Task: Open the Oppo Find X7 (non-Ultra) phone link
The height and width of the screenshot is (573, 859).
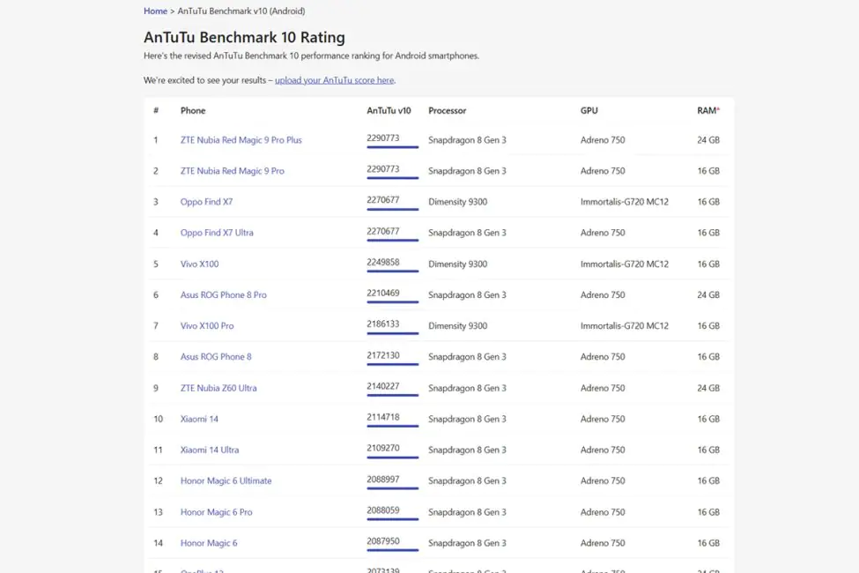Action: pos(206,202)
